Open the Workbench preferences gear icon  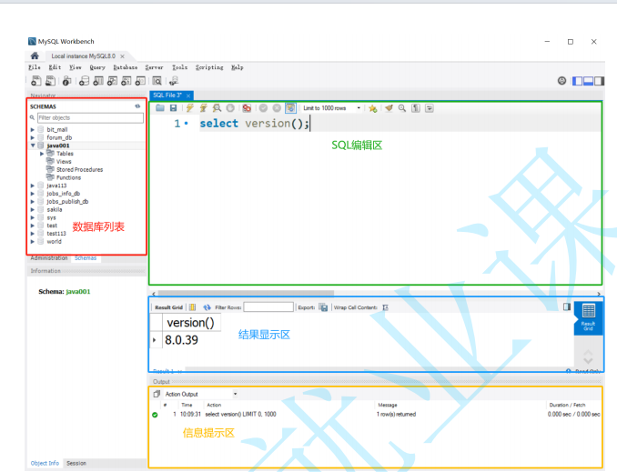[561, 81]
